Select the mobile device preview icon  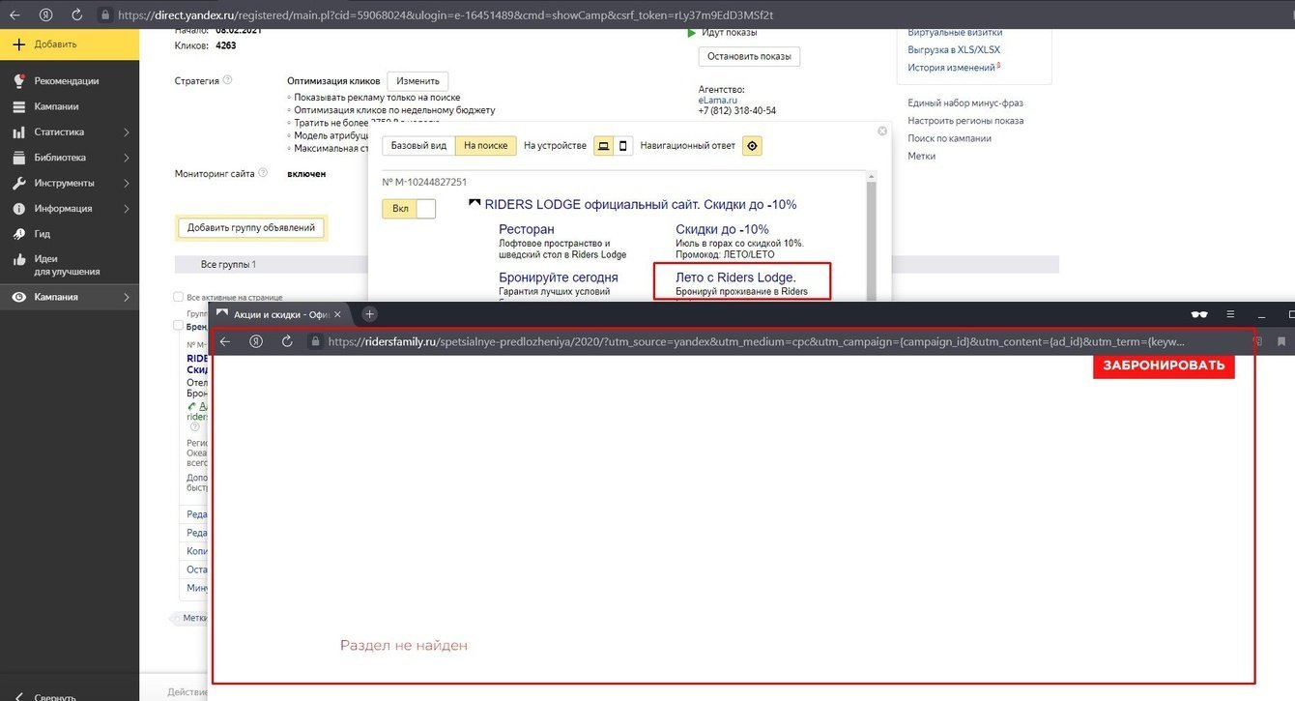[x=623, y=146]
